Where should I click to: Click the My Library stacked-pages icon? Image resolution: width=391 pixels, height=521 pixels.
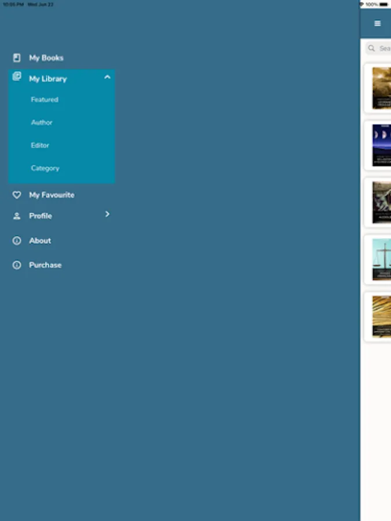tap(17, 76)
